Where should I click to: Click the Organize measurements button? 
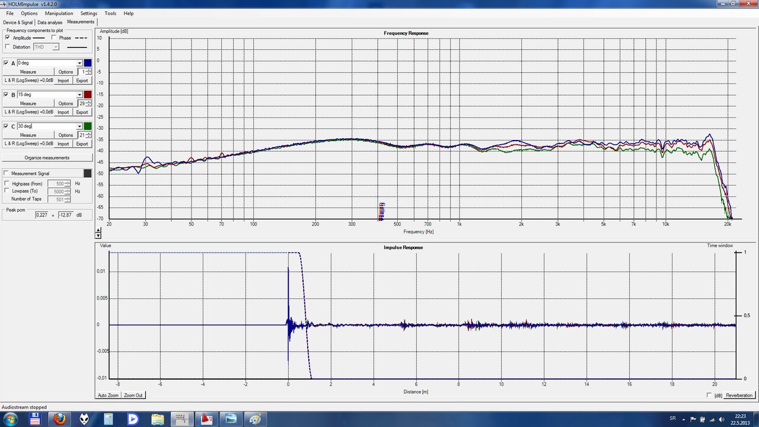pos(47,158)
